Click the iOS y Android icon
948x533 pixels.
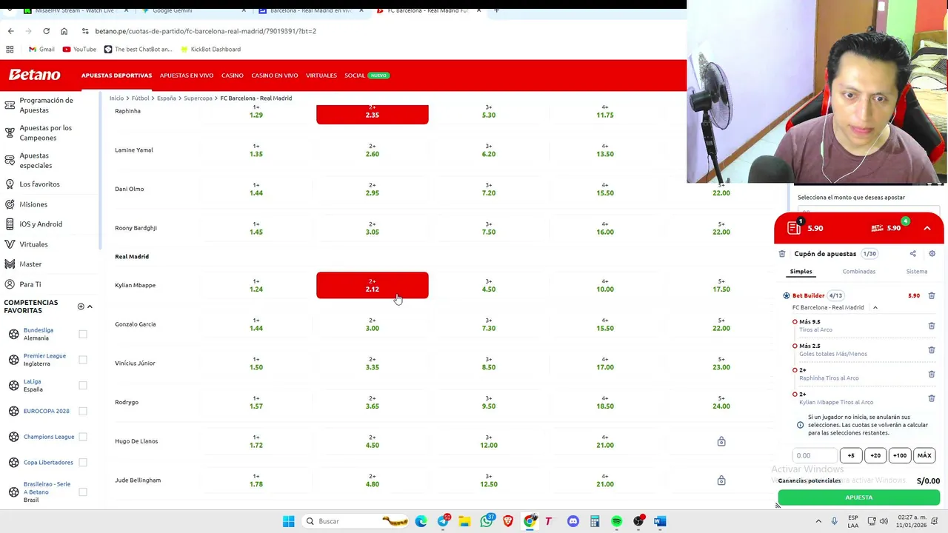pos(10,224)
